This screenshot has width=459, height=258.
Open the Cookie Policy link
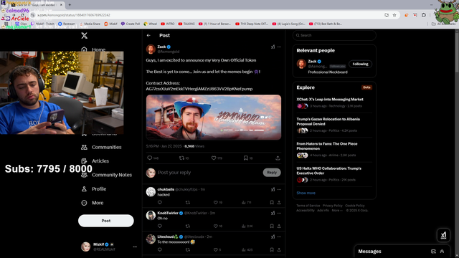(355, 206)
